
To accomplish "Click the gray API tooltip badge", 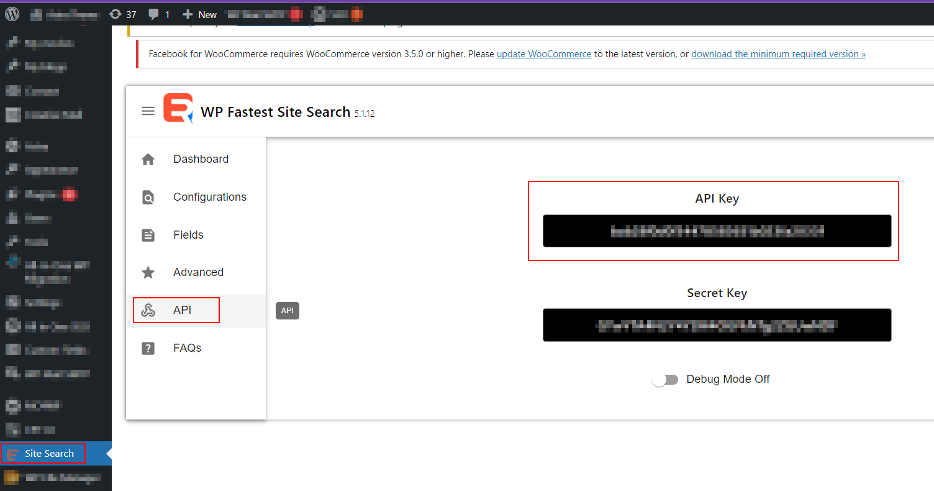I will 287,311.
